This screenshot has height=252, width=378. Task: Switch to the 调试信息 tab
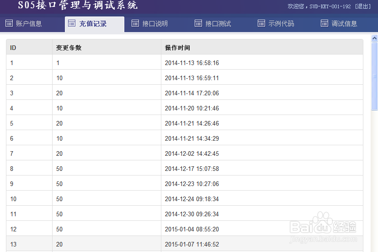click(339, 23)
